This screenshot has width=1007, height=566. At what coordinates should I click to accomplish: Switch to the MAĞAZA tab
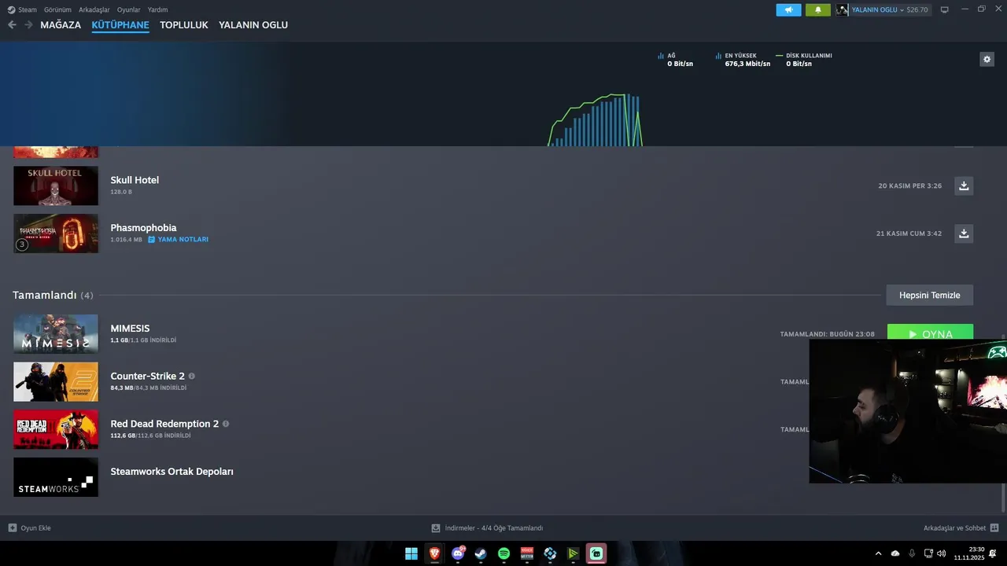[61, 25]
